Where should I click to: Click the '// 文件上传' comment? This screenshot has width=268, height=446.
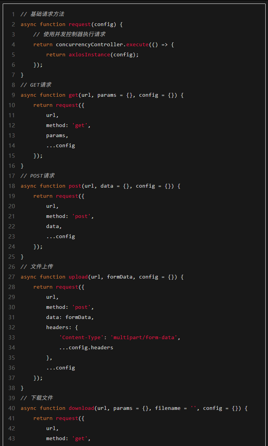pos(37,267)
